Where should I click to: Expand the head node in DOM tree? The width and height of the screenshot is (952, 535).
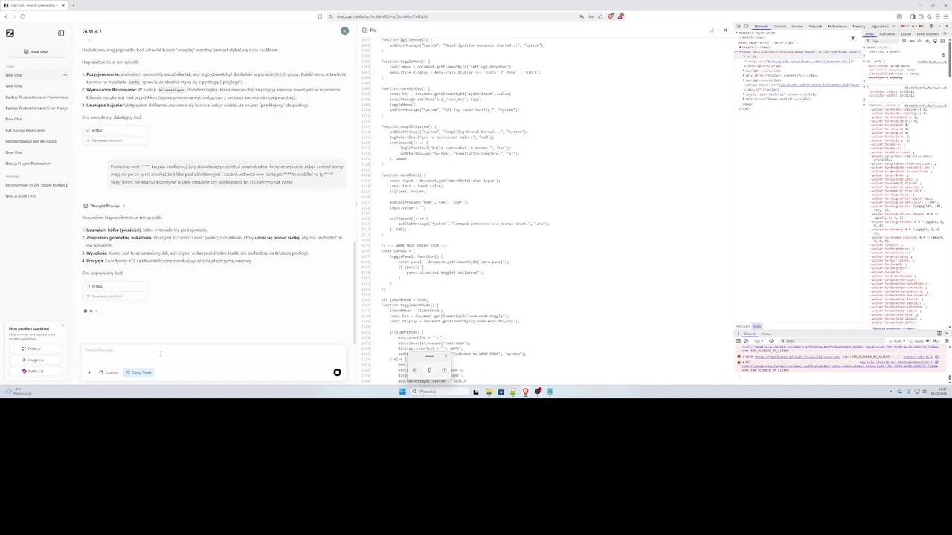740,47
